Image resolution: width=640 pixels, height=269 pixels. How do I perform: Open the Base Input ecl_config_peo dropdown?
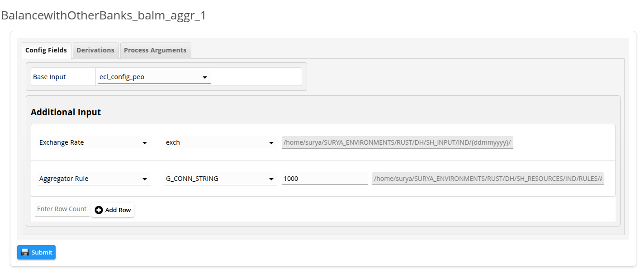point(154,77)
